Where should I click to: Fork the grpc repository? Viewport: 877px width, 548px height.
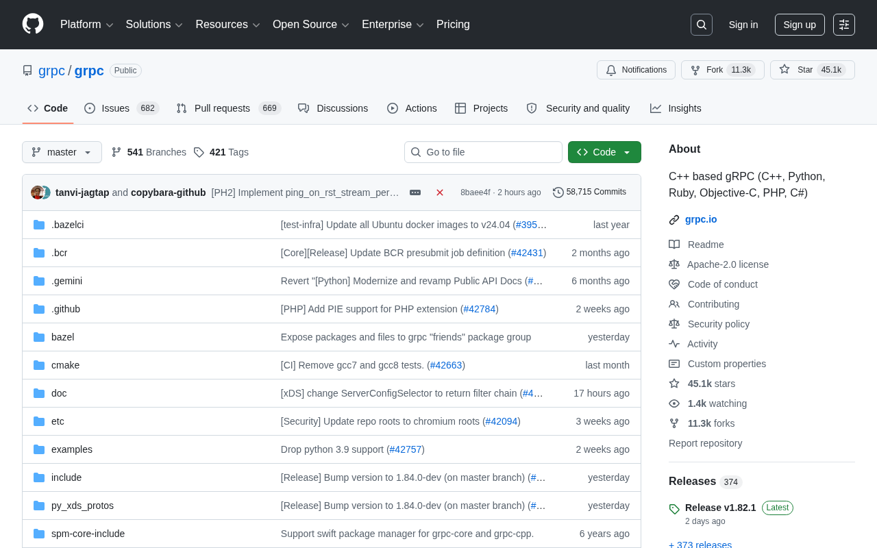click(723, 70)
